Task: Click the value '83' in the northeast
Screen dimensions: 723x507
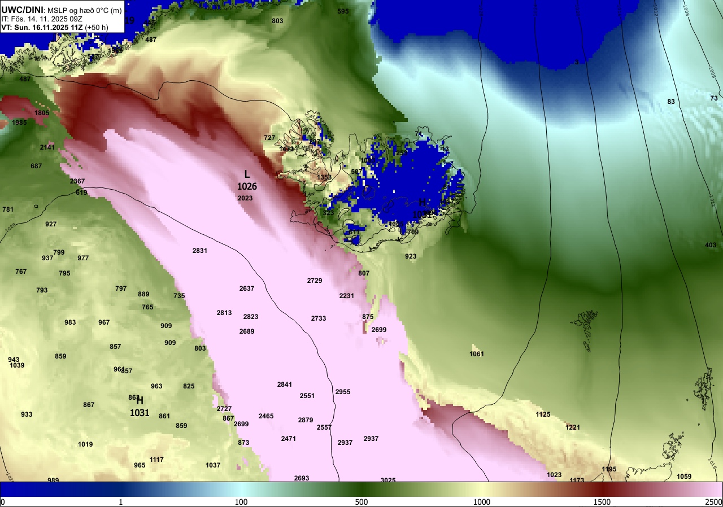Action: pyautogui.click(x=671, y=102)
